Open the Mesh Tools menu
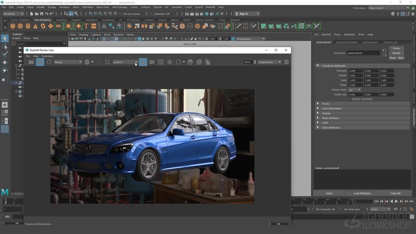This screenshot has width=416, height=234. point(103,7)
